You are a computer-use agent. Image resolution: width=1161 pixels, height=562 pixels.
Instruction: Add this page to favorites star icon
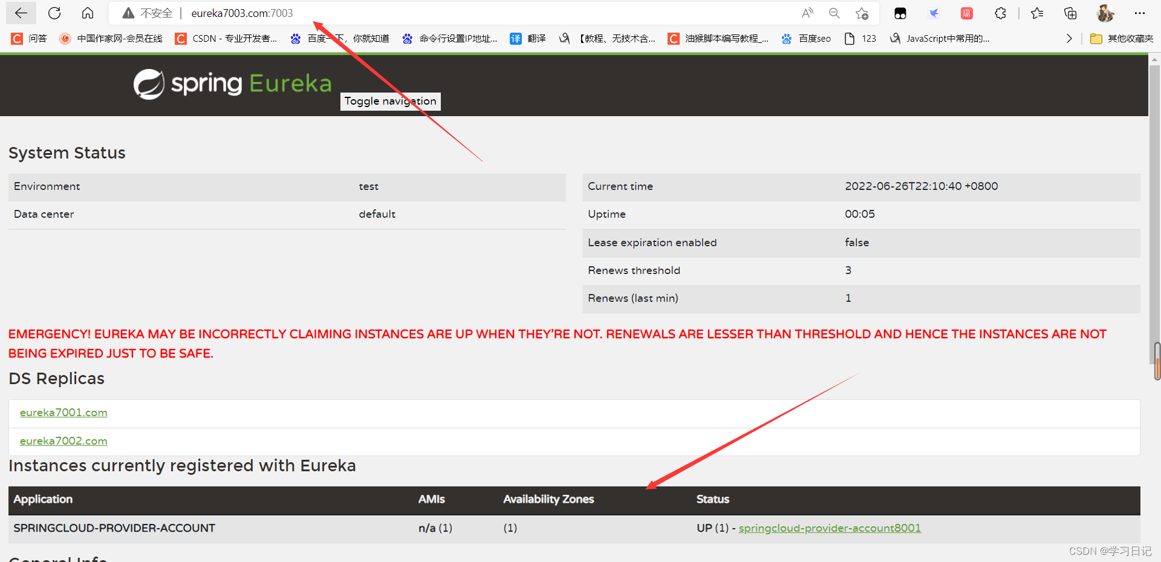[x=862, y=13]
